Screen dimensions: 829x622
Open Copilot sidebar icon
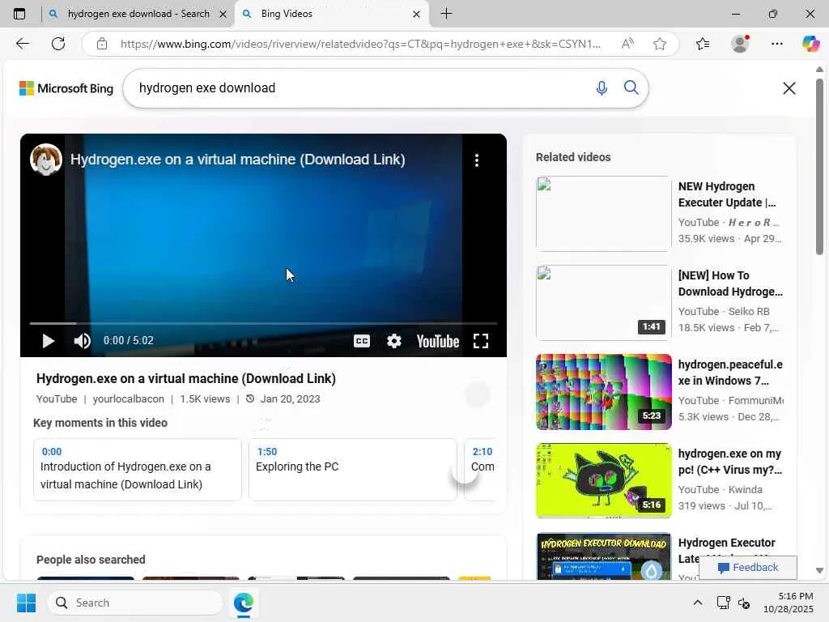coord(810,44)
